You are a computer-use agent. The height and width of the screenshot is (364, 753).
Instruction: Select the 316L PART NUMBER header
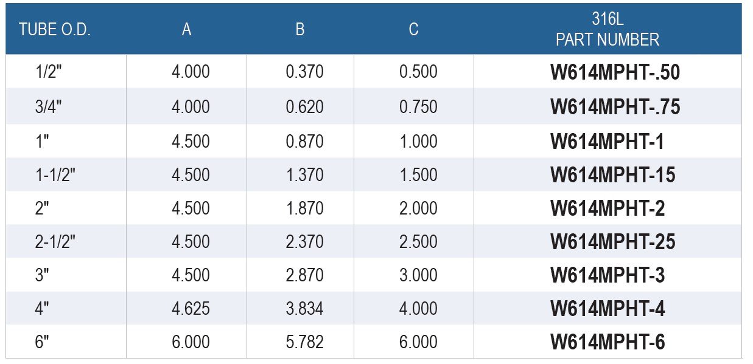click(x=608, y=30)
